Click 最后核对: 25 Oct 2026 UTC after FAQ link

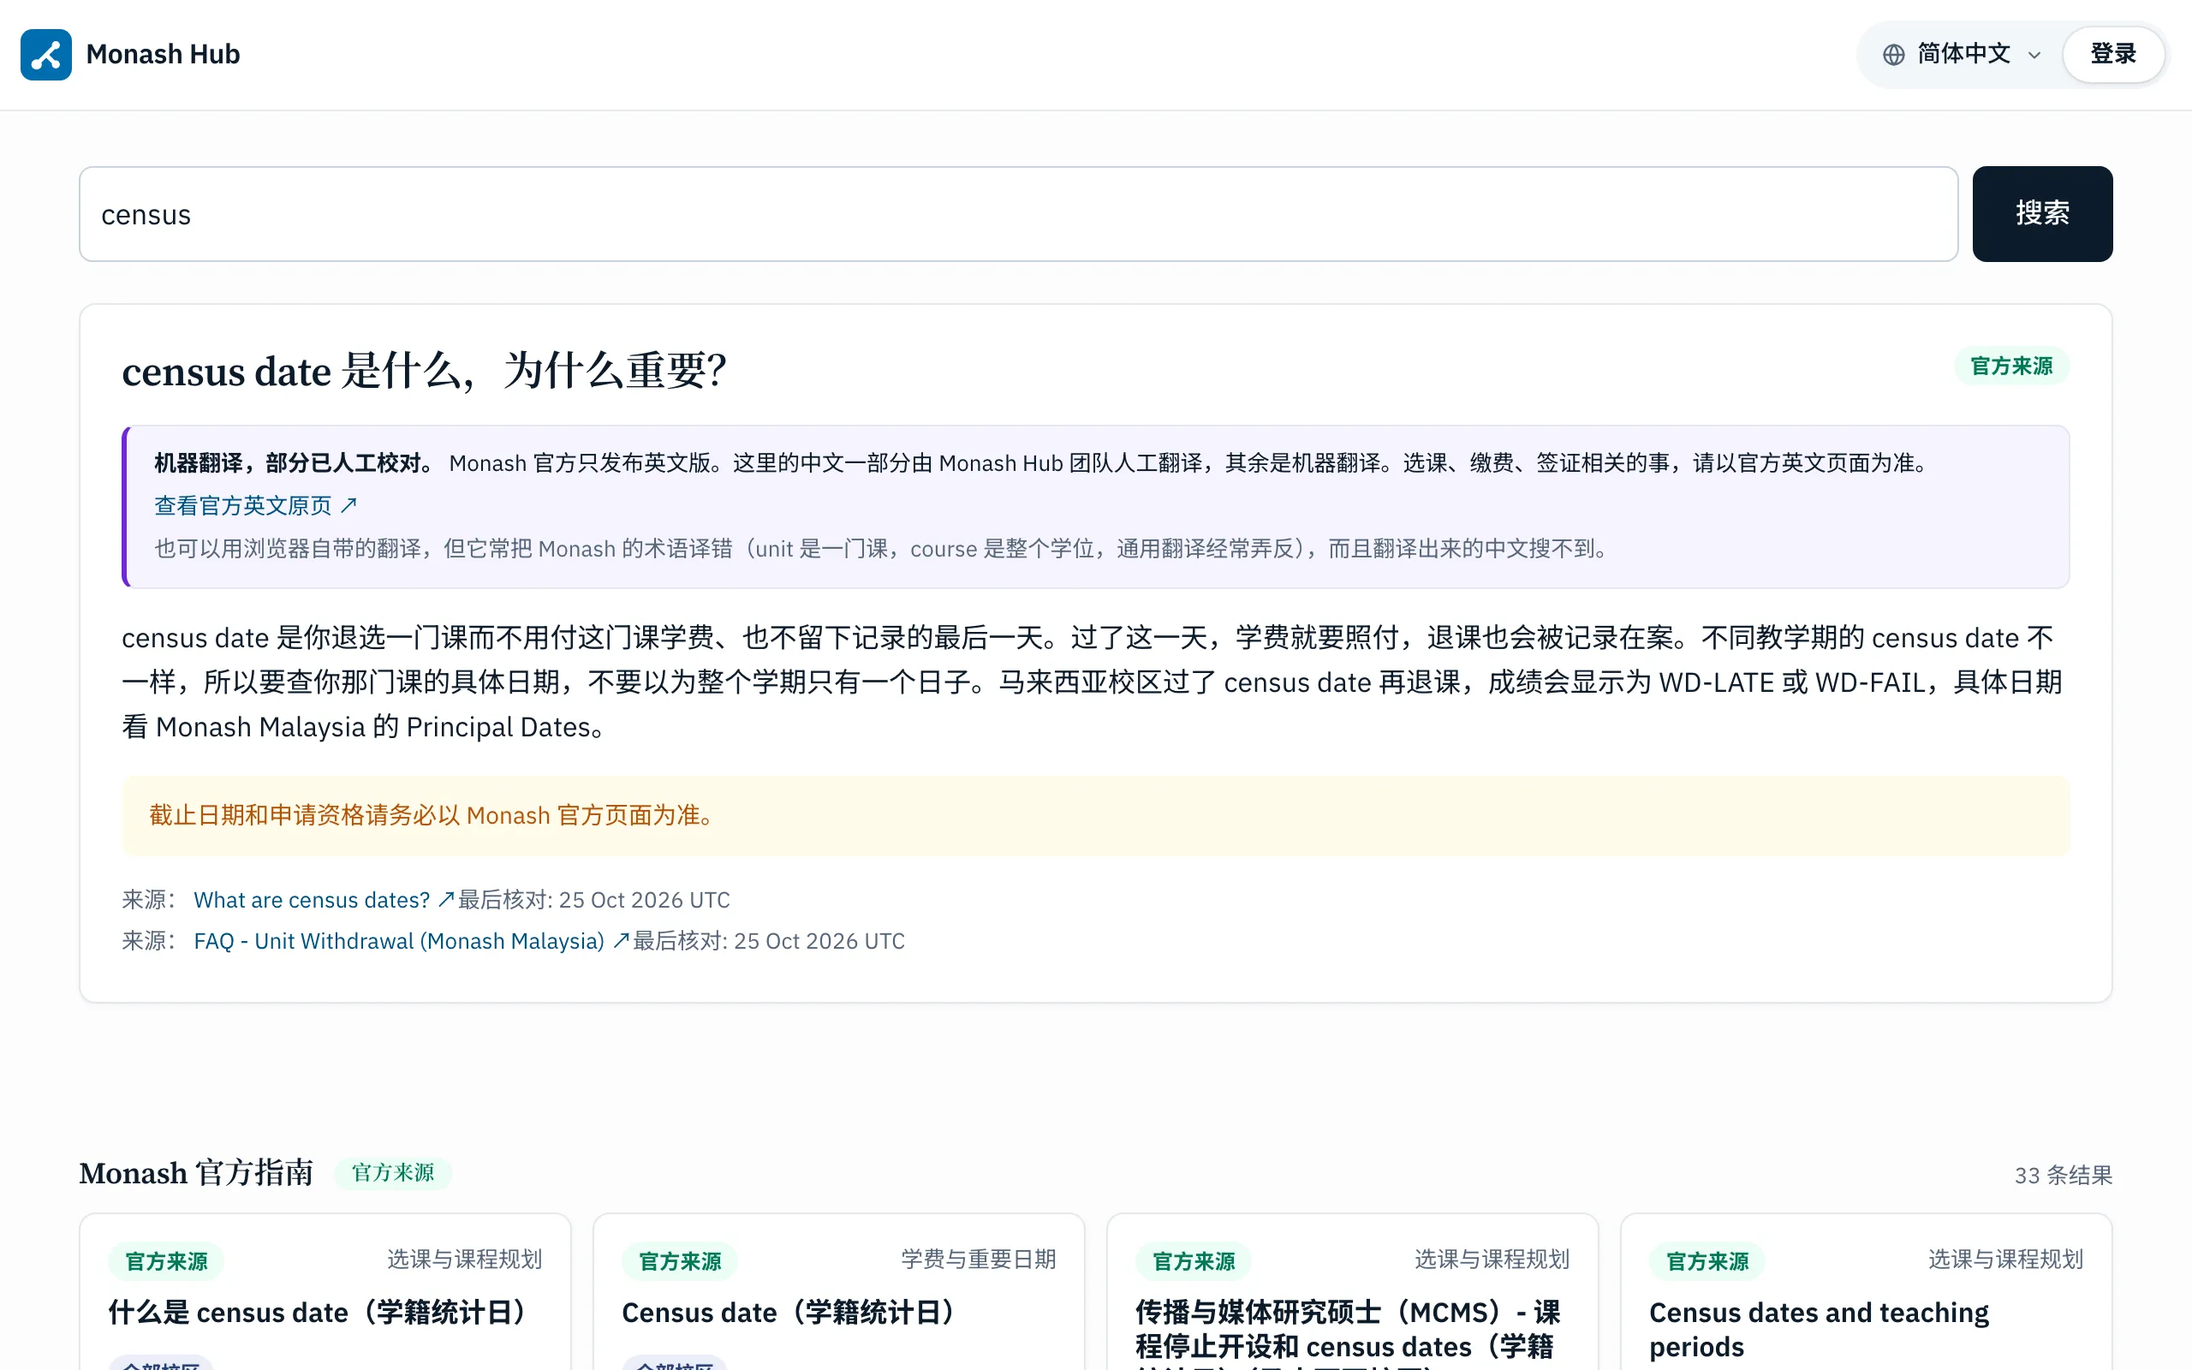point(768,940)
